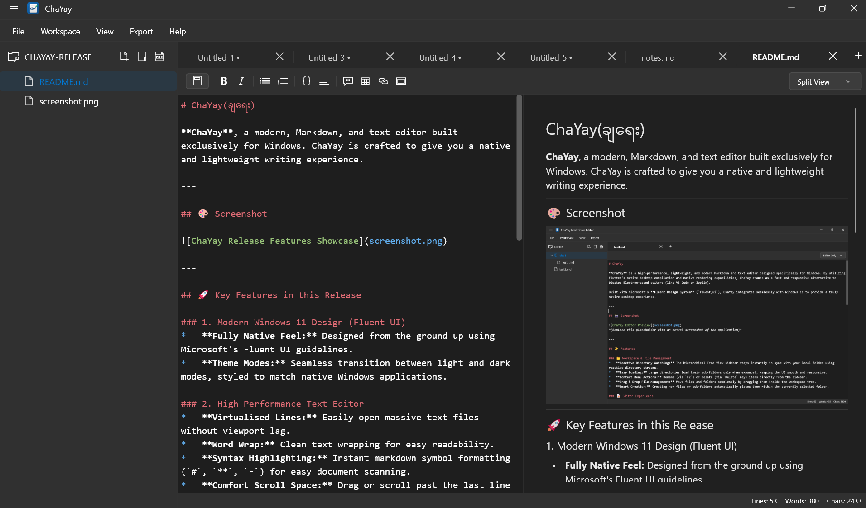Close the Untitled-3 tab
The width and height of the screenshot is (866, 508).
390,57
